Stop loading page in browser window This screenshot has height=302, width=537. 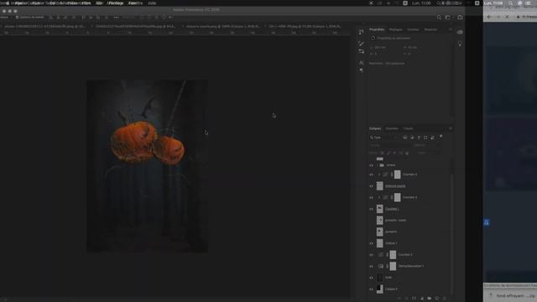click(x=507, y=17)
